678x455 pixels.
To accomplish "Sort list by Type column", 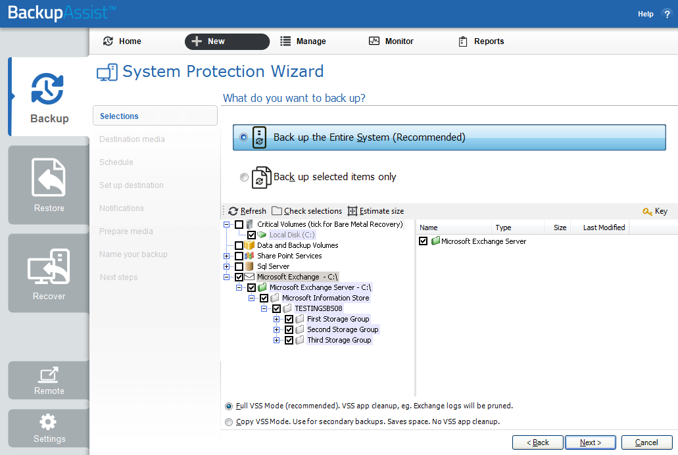I will [x=518, y=228].
